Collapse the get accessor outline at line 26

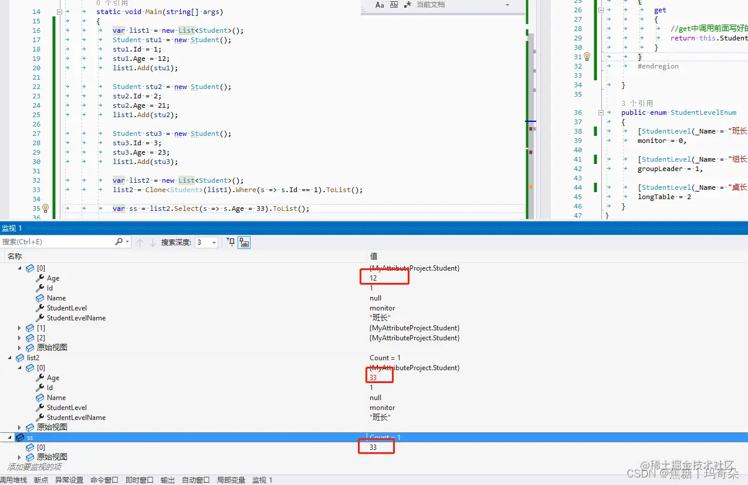pos(600,10)
